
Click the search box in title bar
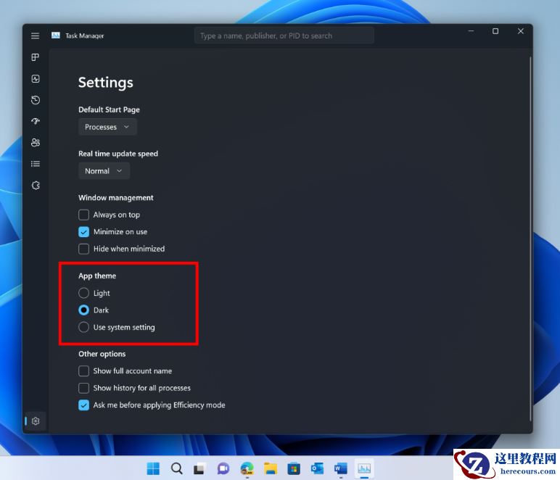(x=284, y=36)
